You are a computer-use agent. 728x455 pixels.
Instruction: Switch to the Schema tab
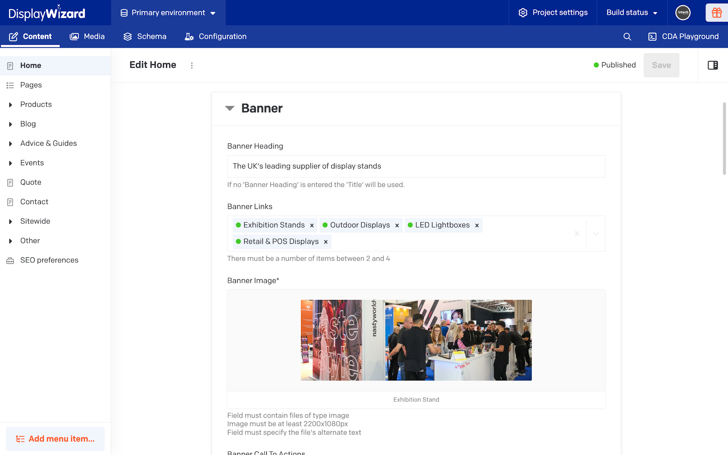(145, 36)
